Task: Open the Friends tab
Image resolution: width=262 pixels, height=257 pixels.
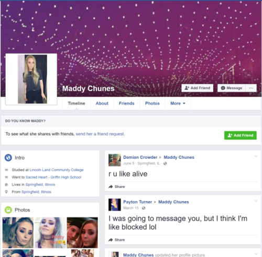Action: point(127,103)
